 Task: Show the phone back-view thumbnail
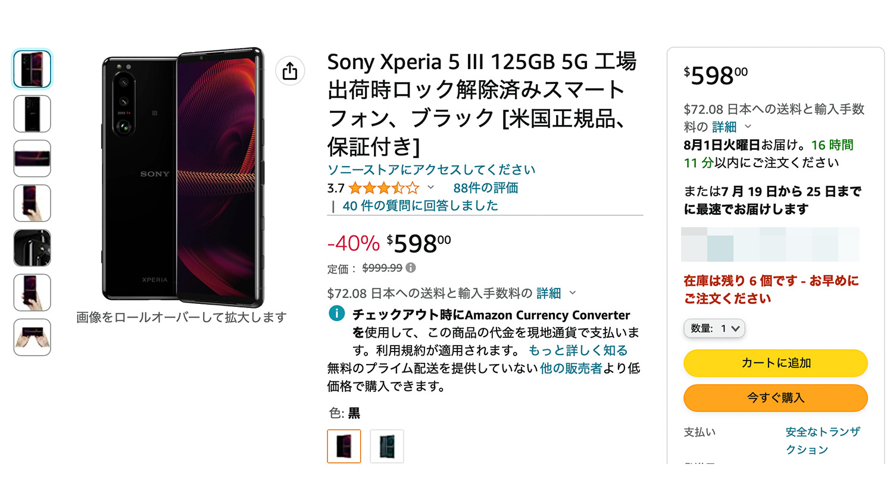coord(32,114)
